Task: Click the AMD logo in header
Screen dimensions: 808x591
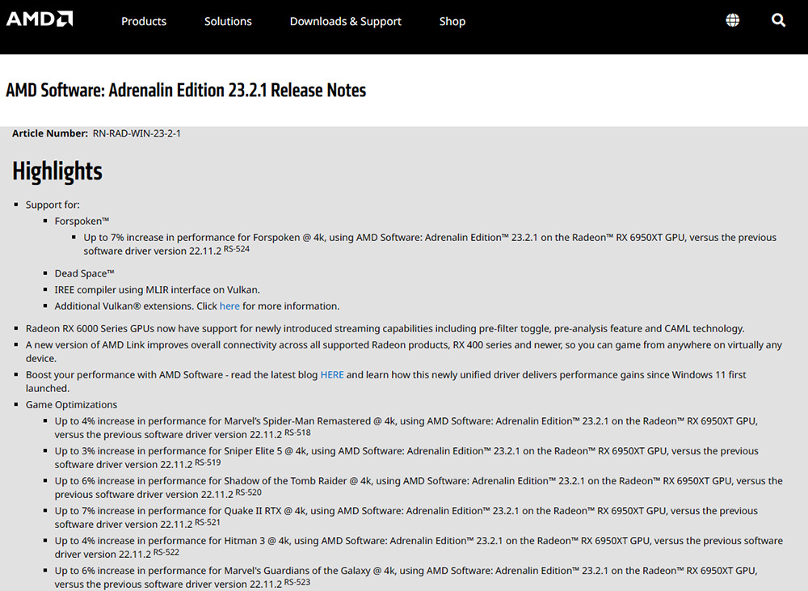Action: (40, 19)
